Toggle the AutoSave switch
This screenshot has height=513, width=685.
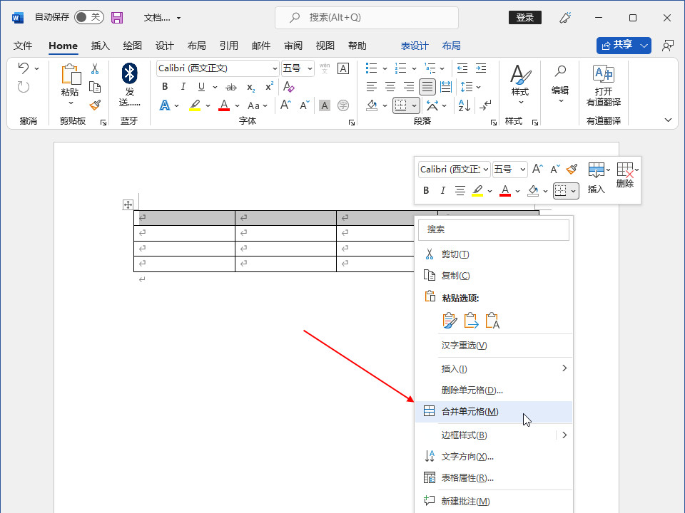point(89,18)
